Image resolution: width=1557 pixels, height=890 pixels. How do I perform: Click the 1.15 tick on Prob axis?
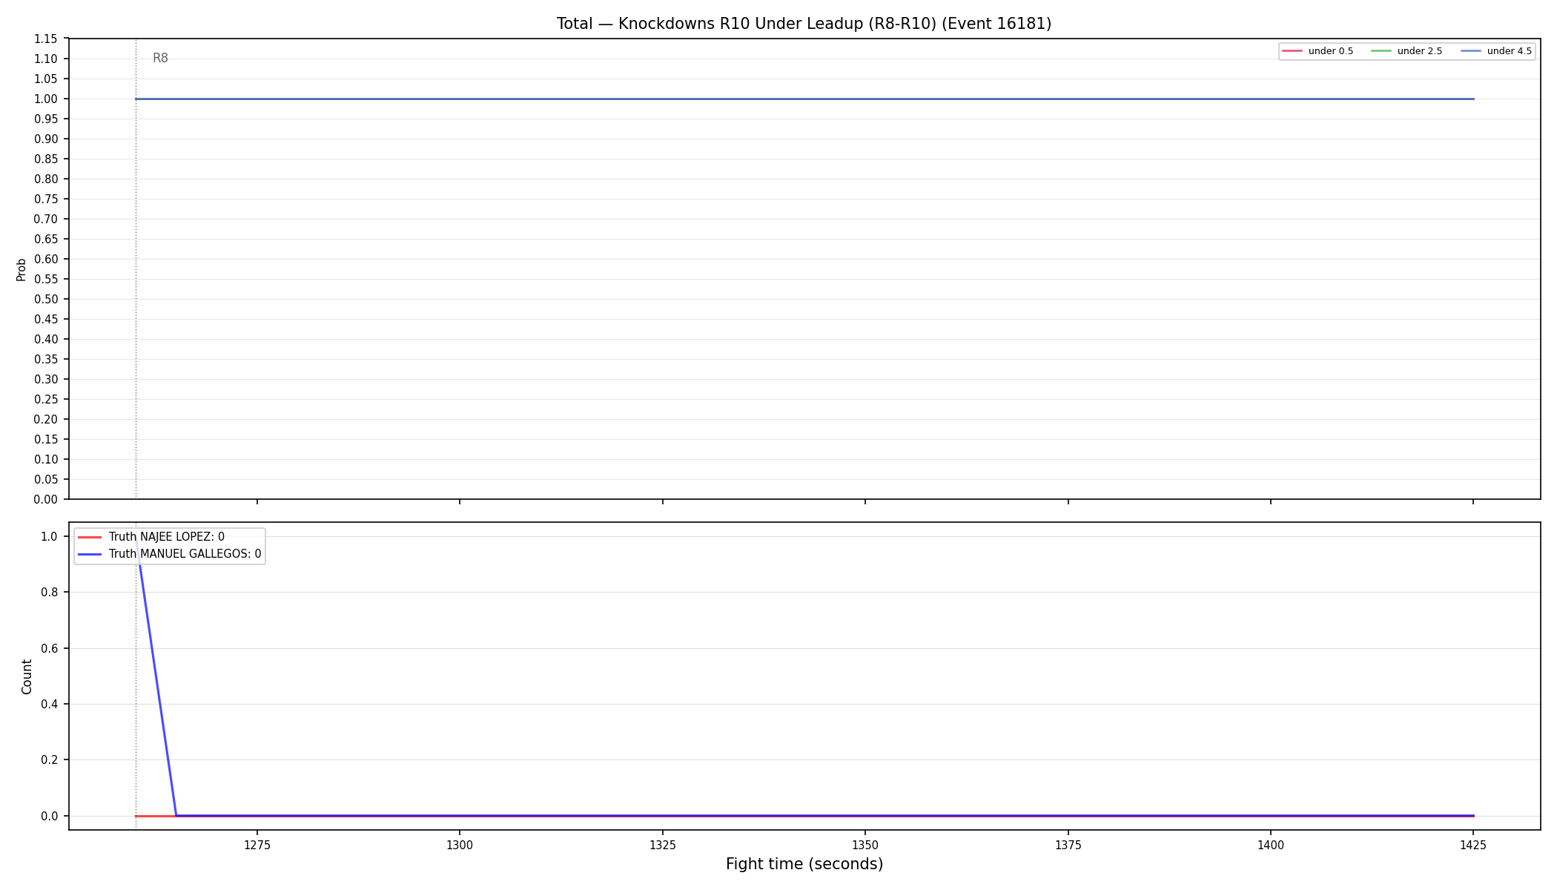coord(46,39)
